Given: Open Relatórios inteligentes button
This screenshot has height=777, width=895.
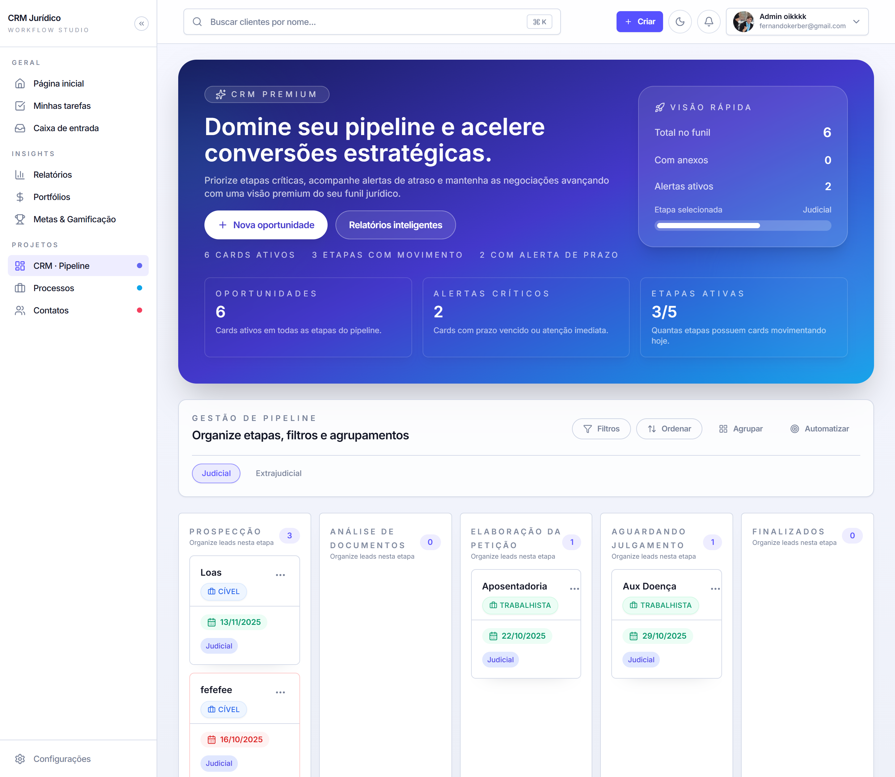Looking at the screenshot, I should pyautogui.click(x=395, y=225).
